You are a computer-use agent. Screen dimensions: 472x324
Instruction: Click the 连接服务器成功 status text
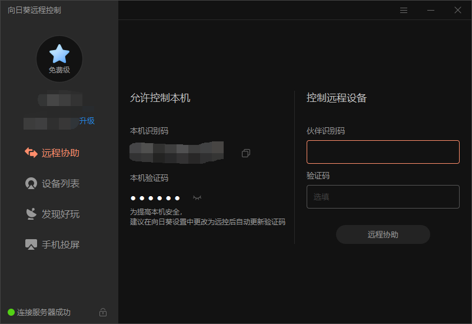point(44,312)
